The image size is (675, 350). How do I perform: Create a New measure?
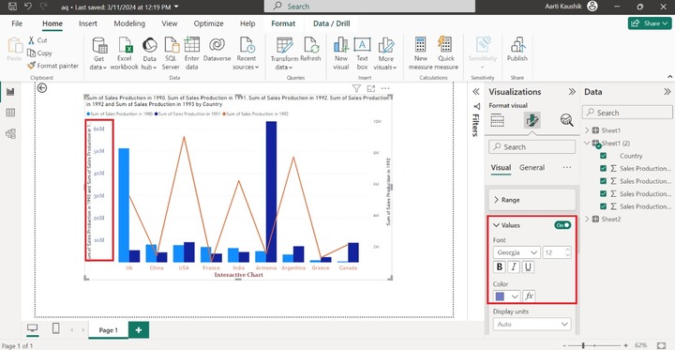pyautogui.click(x=421, y=53)
